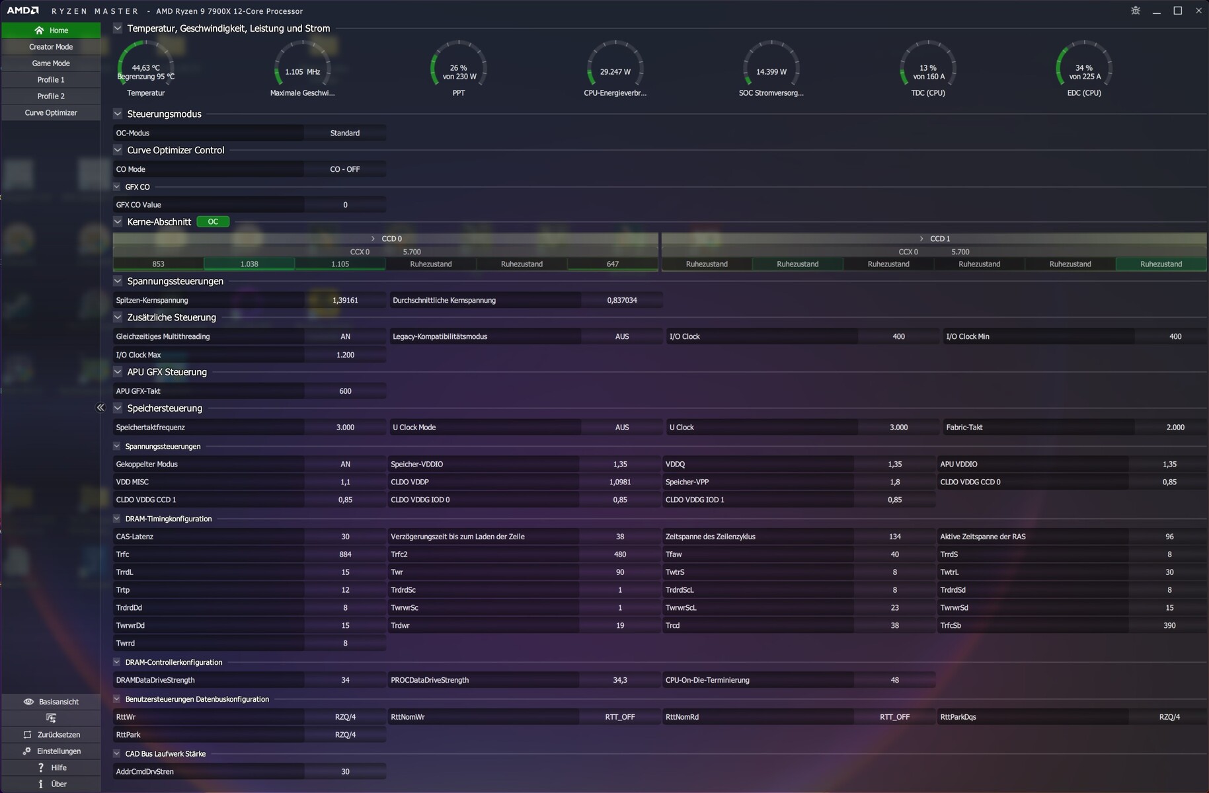Select core showing 1.105 in CCD 0
Image resolution: width=1209 pixels, height=793 pixels.
pos(340,264)
